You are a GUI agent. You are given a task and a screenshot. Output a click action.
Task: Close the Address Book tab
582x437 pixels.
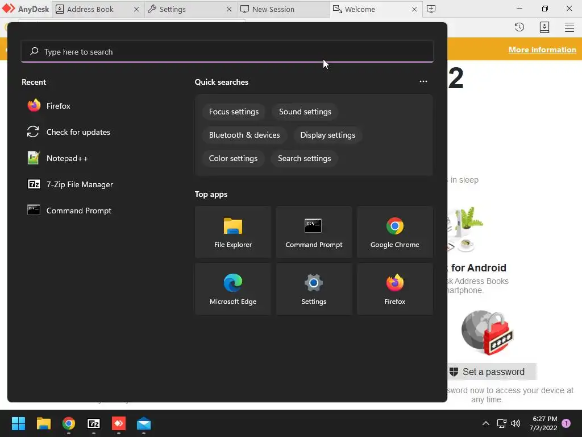point(136,9)
